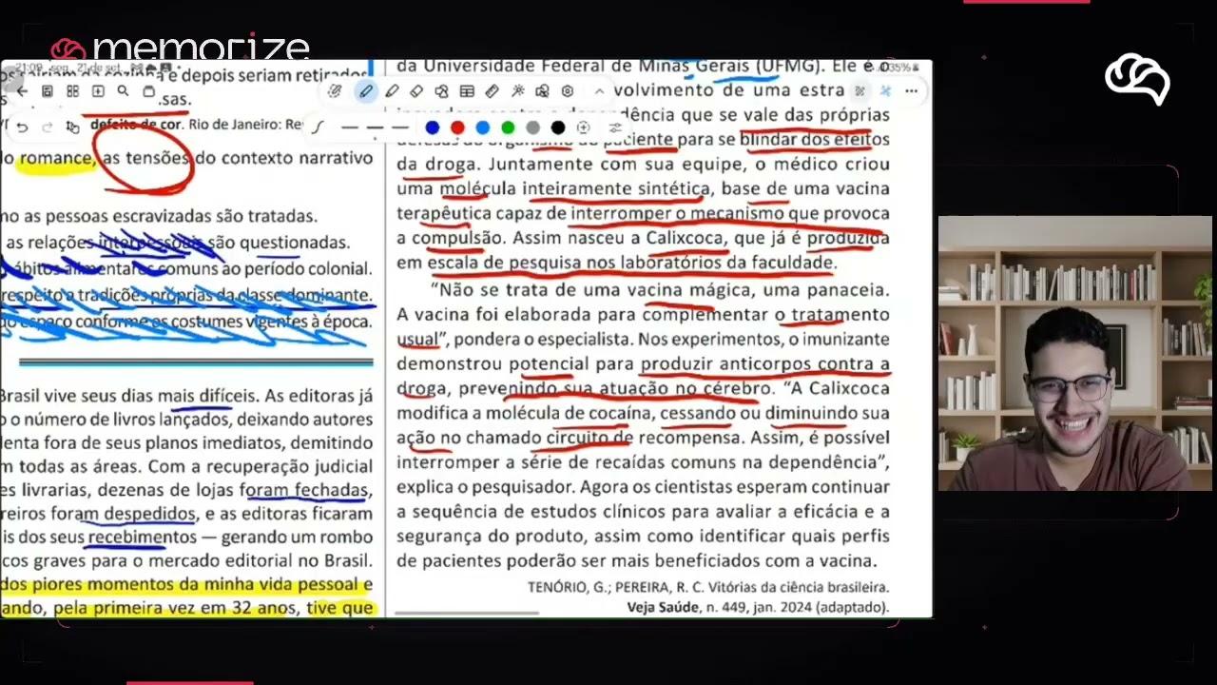
Task: Select the laser pointer sparkle tool
Action: 517,91
